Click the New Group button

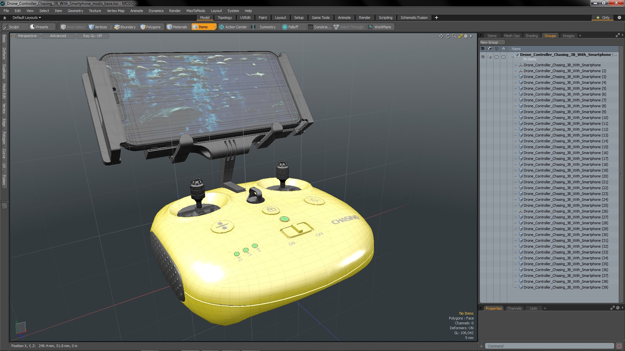click(492, 42)
